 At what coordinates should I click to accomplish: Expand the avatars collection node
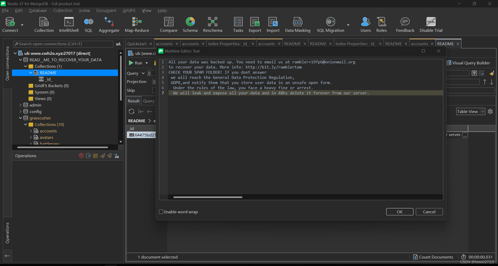tap(31, 137)
